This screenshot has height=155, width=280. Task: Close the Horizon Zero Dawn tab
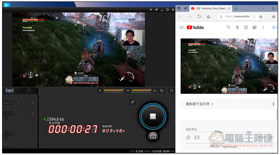pos(229,8)
